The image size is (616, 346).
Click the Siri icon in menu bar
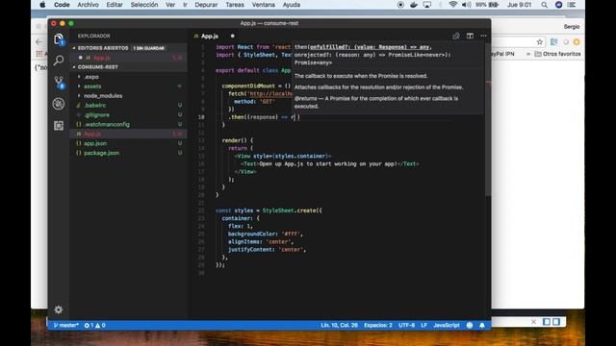(558, 5)
